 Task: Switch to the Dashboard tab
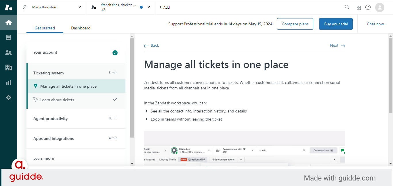click(81, 28)
